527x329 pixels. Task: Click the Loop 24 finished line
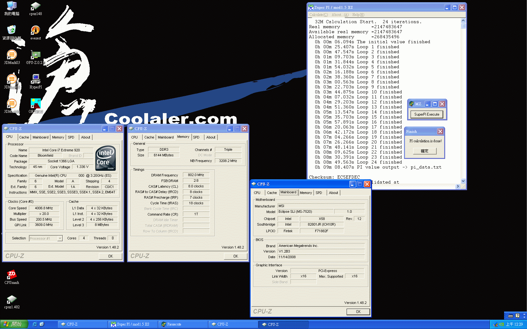click(359, 162)
